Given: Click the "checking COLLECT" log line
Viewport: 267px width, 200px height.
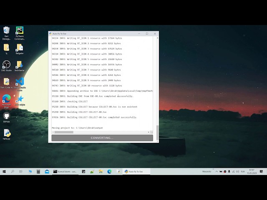Looking at the screenshot, I should pyautogui.click(x=70, y=101).
